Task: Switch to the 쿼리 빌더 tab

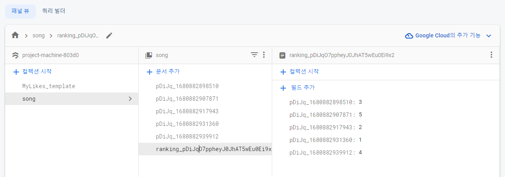Action: pyautogui.click(x=54, y=11)
